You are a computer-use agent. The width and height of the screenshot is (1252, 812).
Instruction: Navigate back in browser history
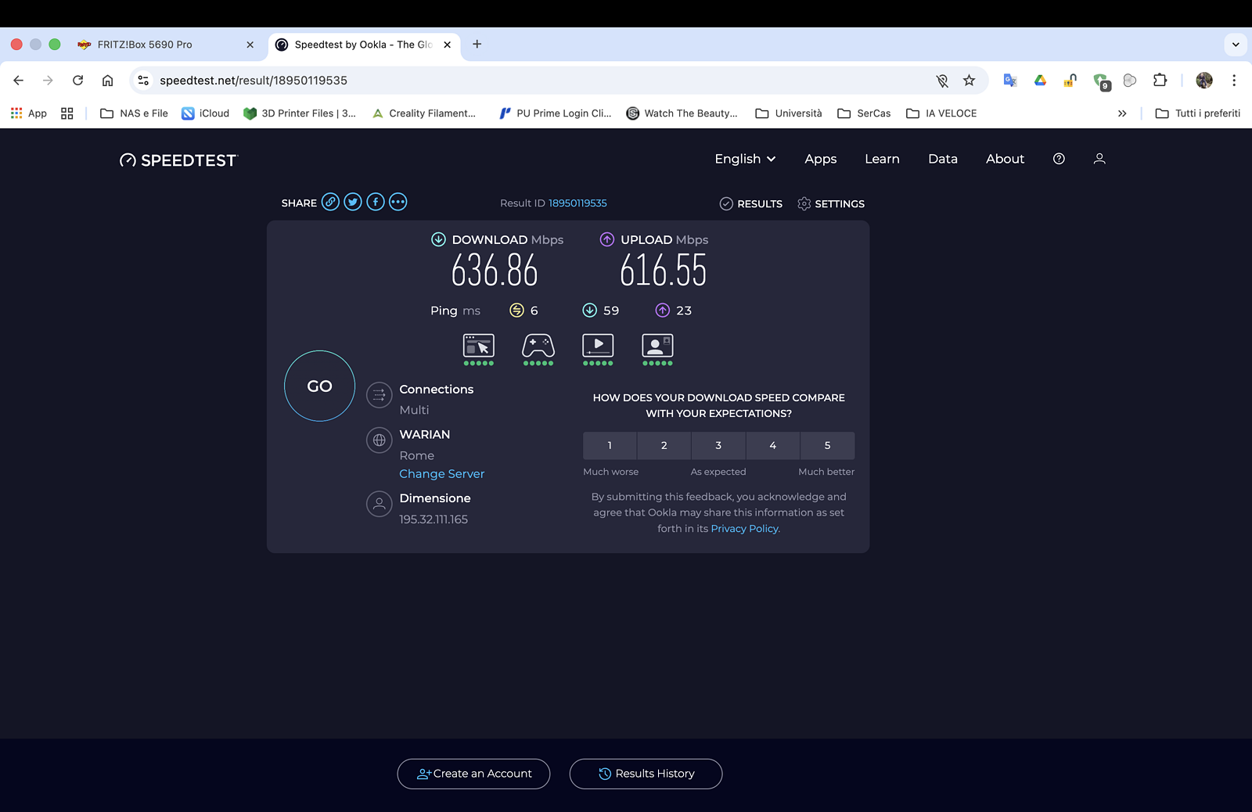[19, 80]
